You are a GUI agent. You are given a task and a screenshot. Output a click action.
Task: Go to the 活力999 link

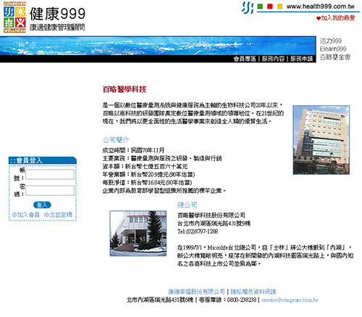[331, 41]
